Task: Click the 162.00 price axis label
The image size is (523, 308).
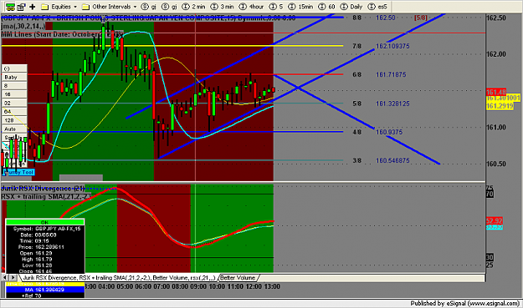Action: pos(496,54)
